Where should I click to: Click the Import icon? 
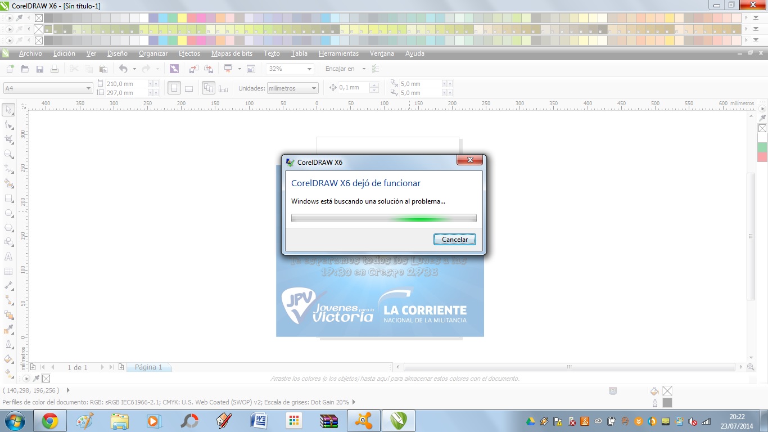coord(193,69)
